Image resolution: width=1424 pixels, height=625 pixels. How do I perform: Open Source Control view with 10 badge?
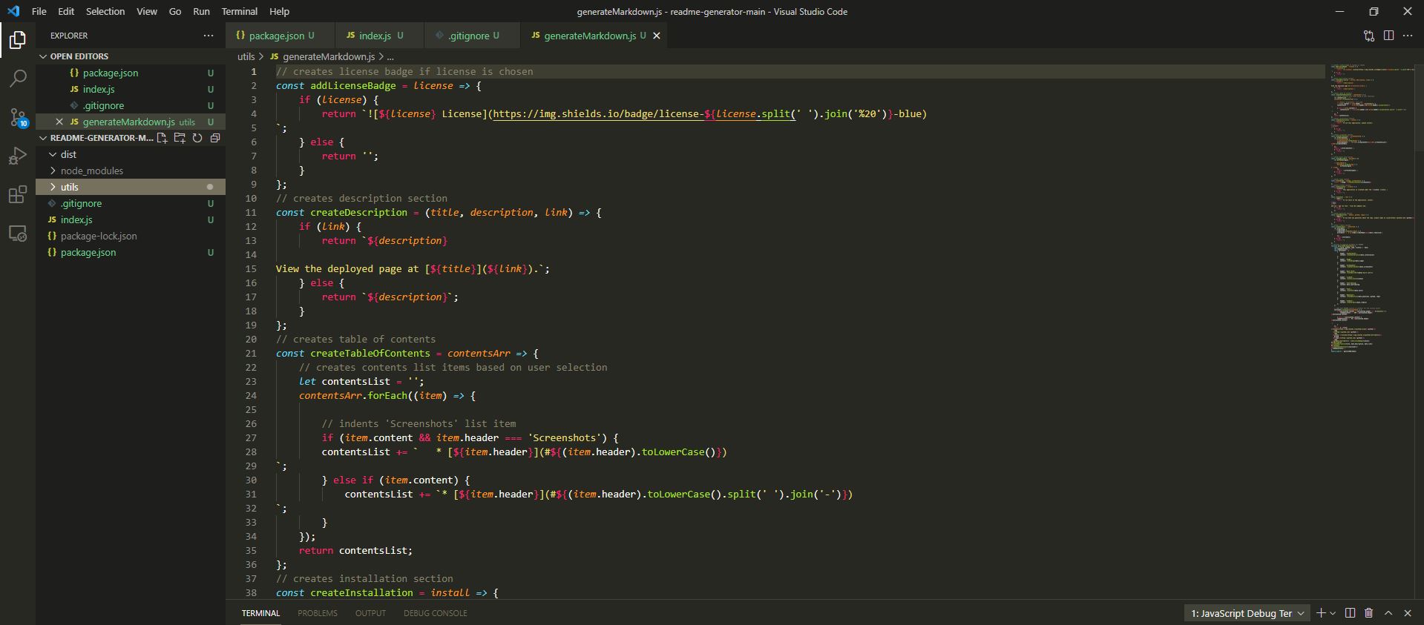click(18, 117)
